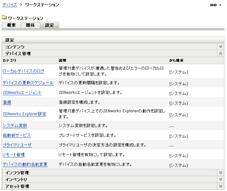Select the 設定 tab
227x191 pixels.
pos(49,25)
